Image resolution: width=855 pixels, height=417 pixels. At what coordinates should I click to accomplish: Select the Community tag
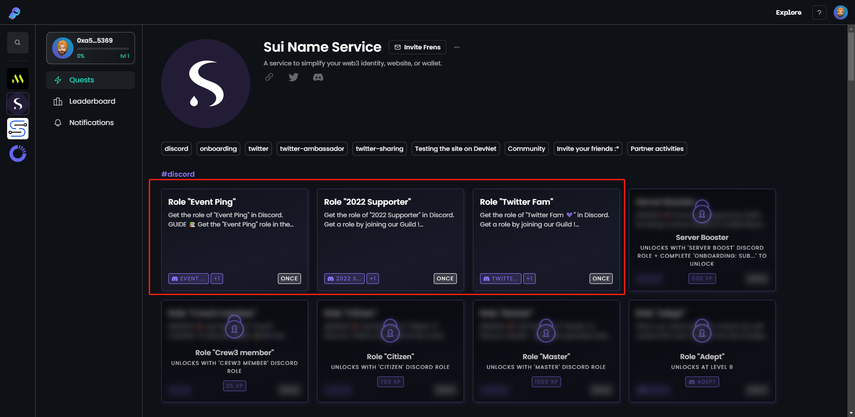(x=526, y=149)
